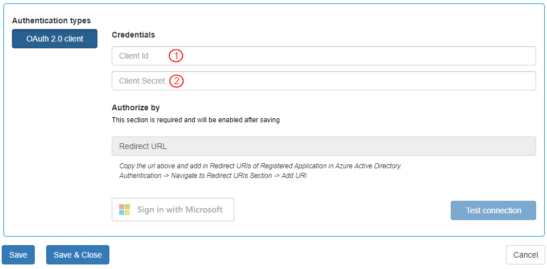Click the Authorize by section heading
This screenshot has height=269, width=547.
click(x=136, y=107)
